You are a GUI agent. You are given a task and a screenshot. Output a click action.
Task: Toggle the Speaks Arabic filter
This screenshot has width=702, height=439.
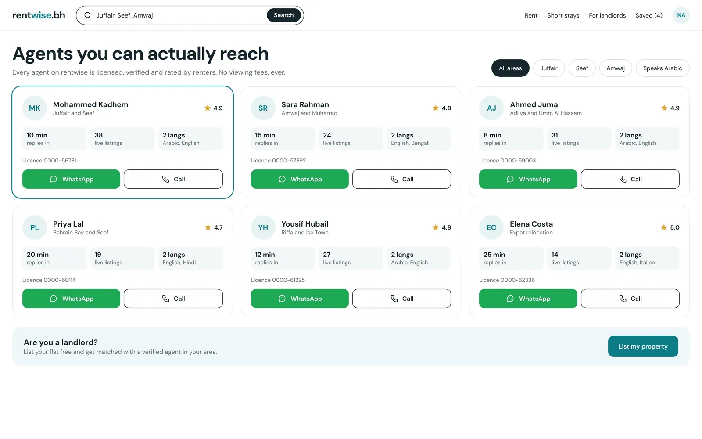click(x=663, y=68)
